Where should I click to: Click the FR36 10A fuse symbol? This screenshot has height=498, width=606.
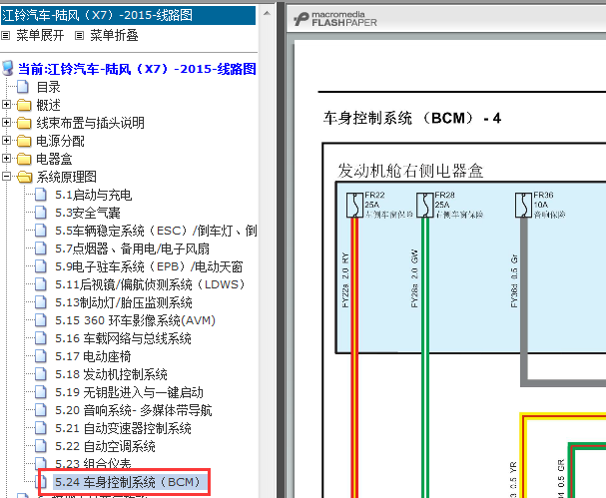(524, 205)
